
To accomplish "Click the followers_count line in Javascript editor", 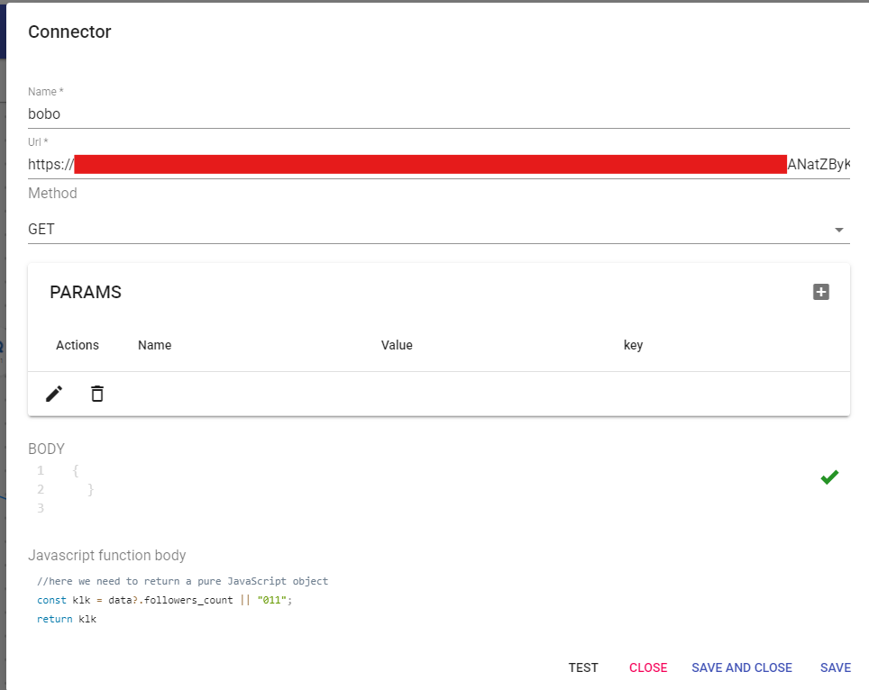I will [x=165, y=600].
